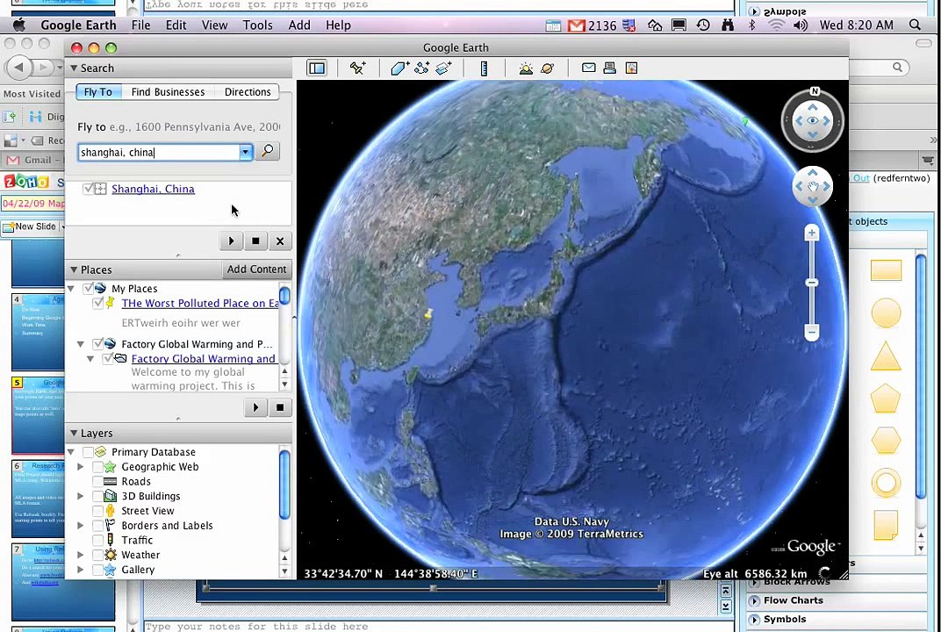
Task: Open the volume control in menu bar
Action: [x=801, y=25]
